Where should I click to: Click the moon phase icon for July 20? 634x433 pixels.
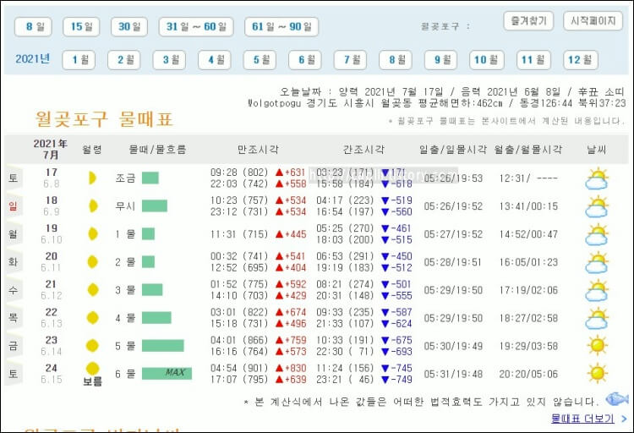[93, 262]
